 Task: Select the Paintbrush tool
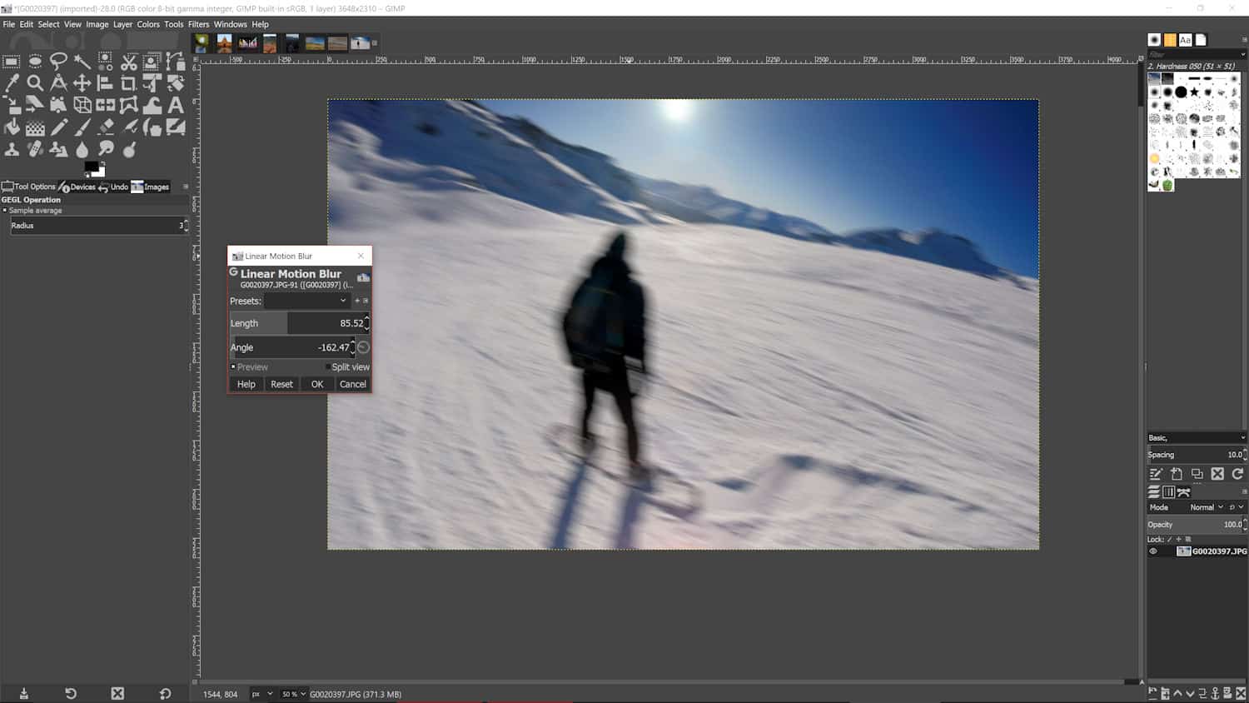[82, 127]
